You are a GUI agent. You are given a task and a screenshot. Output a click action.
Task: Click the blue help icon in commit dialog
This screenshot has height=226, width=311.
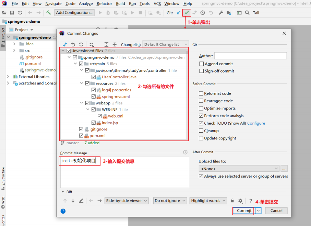click(63, 211)
